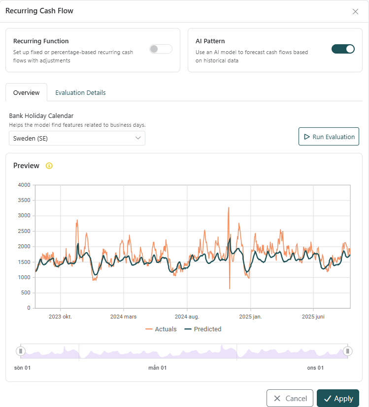
Task: Open the Bank Holiday Calendar dropdown
Action: pyautogui.click(x=77, y=138)
